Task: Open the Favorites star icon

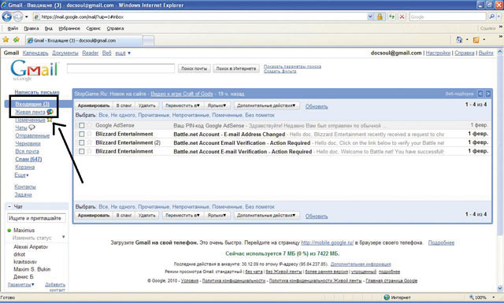Action: (x=6, y=40)
